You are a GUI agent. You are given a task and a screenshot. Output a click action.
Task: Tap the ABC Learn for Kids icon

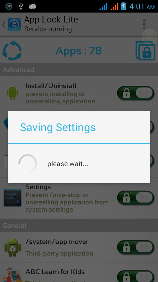point(13,275)
